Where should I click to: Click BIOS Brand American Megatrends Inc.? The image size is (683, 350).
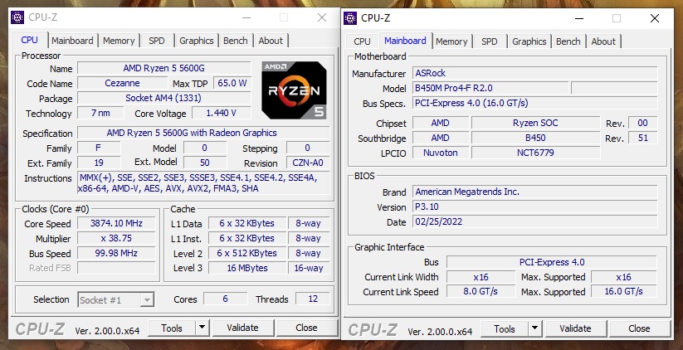(535, 192)
